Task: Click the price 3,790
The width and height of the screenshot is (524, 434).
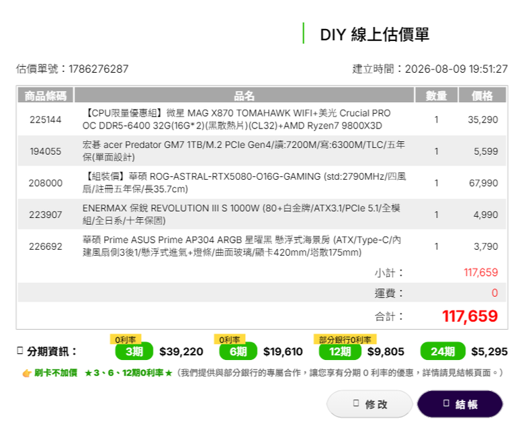Action: [486, 246]
